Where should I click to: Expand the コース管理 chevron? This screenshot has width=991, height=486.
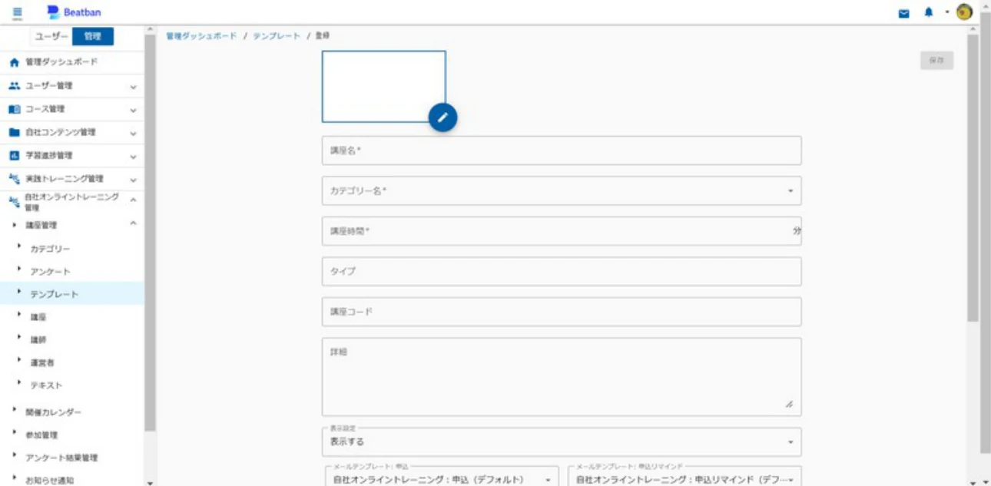(x=133, y=110)
